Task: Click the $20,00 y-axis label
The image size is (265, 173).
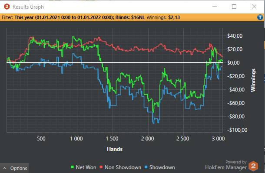Action: tap(235, 49)
